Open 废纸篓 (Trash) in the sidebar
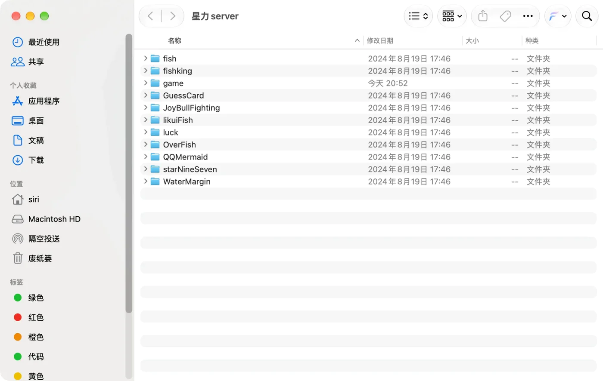 tap(32, 258)
